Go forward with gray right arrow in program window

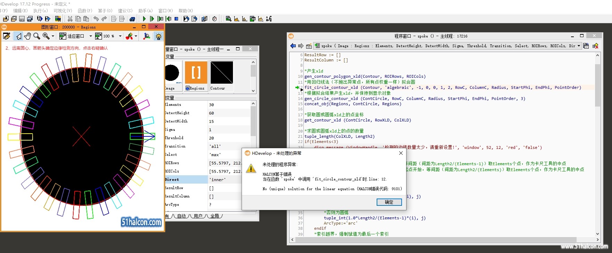click(x=301, y=46)
